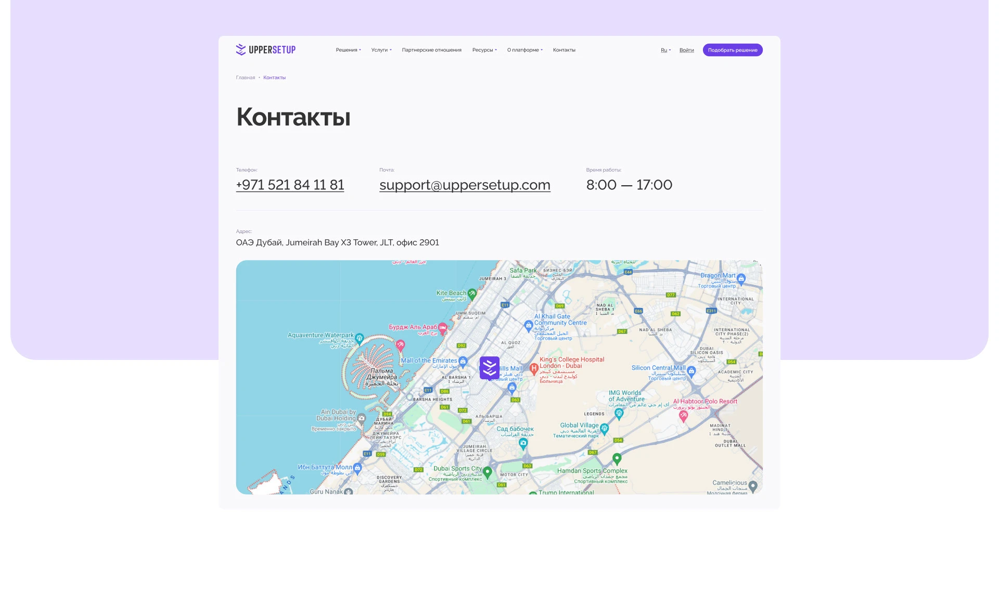The width and height of the screenshot is (999, 593).
Task: Click Hamdan Sports Complex green pin
Action: (x=617, y=459)
